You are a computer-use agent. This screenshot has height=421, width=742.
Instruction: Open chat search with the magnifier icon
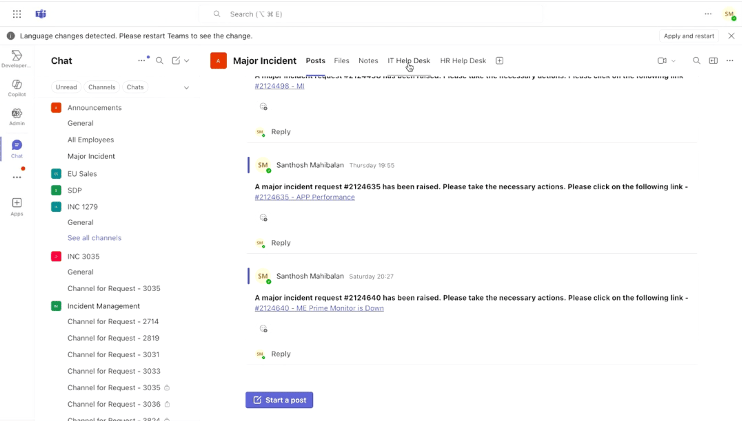point(159,61)
